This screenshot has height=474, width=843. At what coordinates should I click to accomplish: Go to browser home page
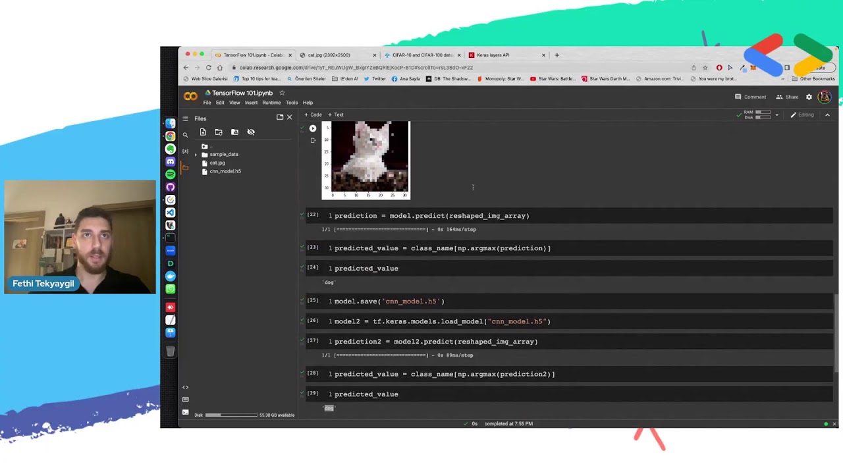coord(220,68)
